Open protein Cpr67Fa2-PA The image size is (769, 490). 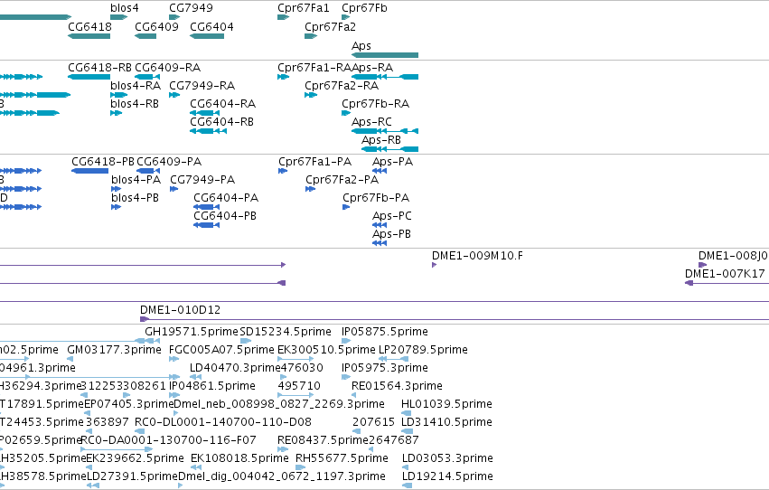pyautogui.click(x=342, y=180)
